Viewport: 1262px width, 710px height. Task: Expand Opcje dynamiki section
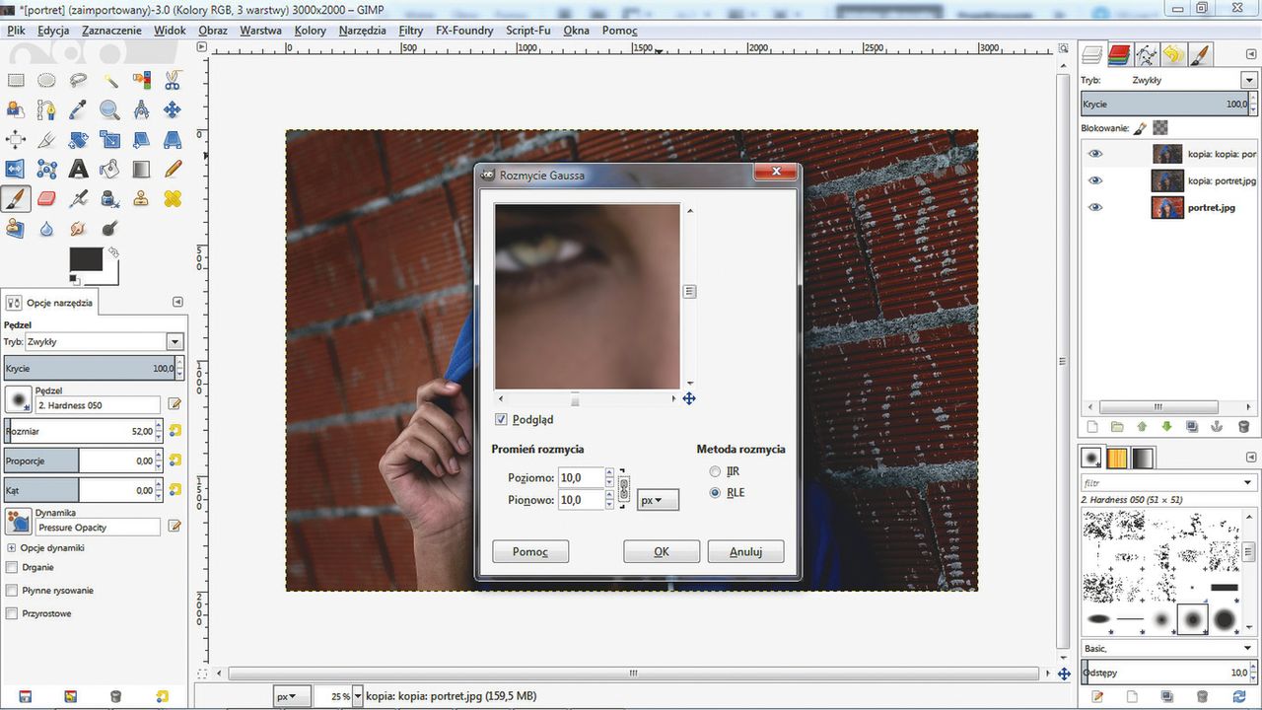12,547
